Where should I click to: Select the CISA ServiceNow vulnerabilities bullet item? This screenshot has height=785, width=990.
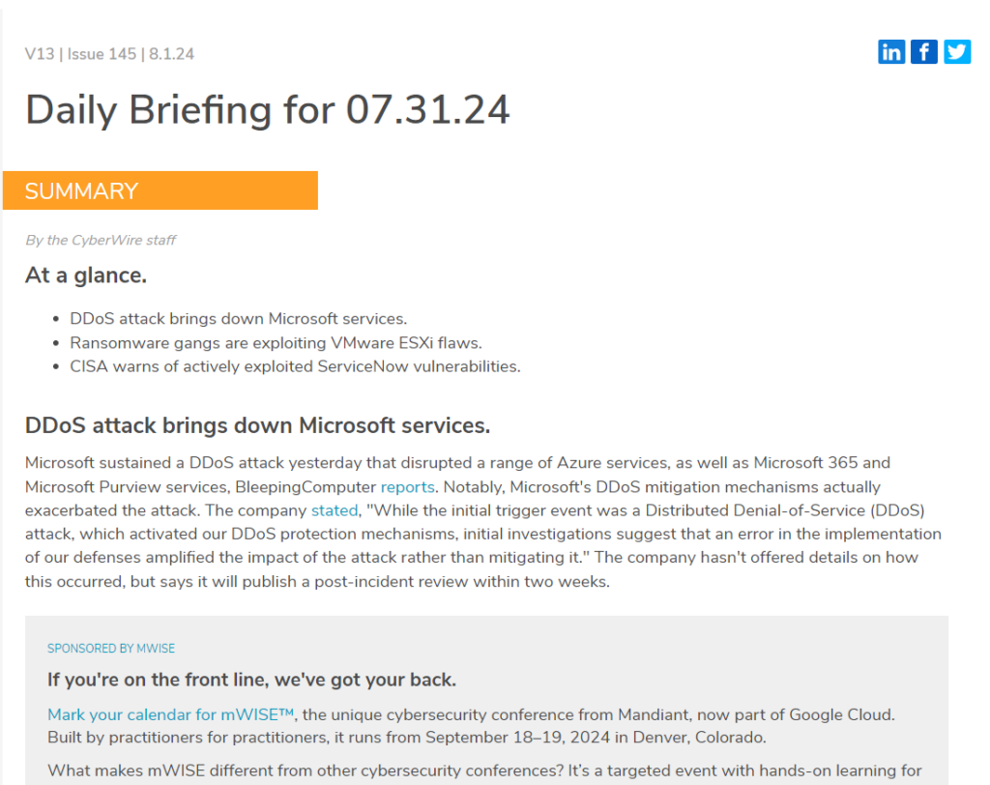(x=295, y=366)
